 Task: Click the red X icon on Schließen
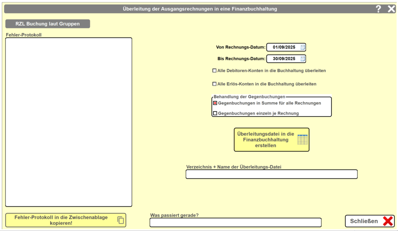[388, 221]
